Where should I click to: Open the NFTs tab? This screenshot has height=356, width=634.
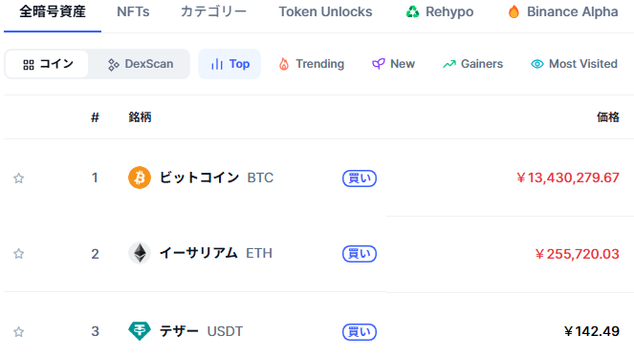133,11
